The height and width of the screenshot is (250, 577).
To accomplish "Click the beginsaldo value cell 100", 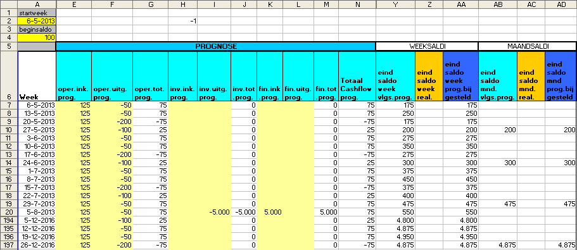I will click(x=37, y=37).
